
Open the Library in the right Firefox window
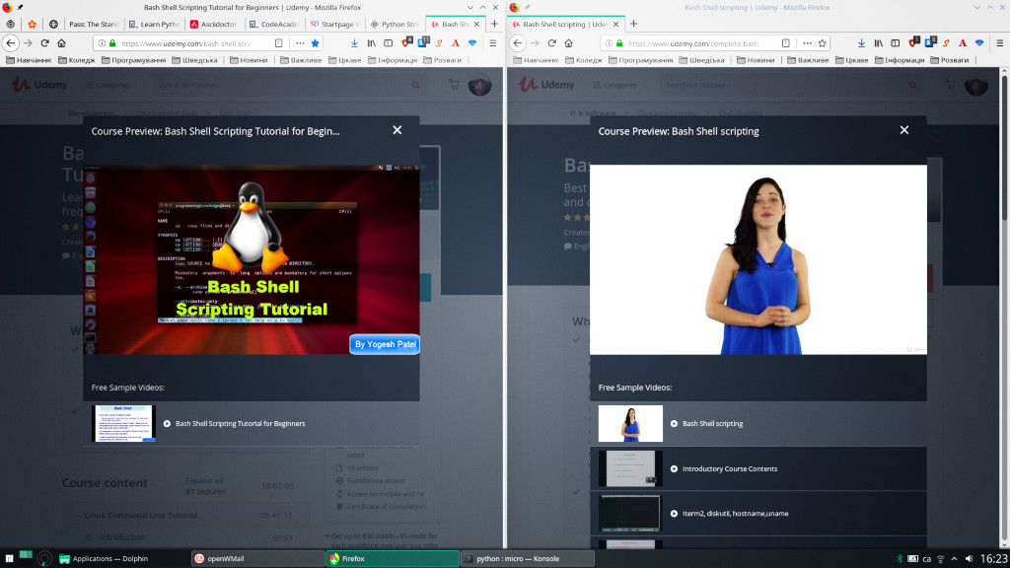click(879, 43)
